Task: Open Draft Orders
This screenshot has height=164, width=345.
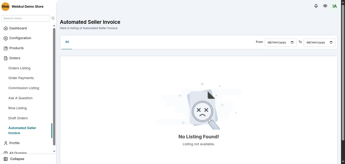Action: coord(18,118)
